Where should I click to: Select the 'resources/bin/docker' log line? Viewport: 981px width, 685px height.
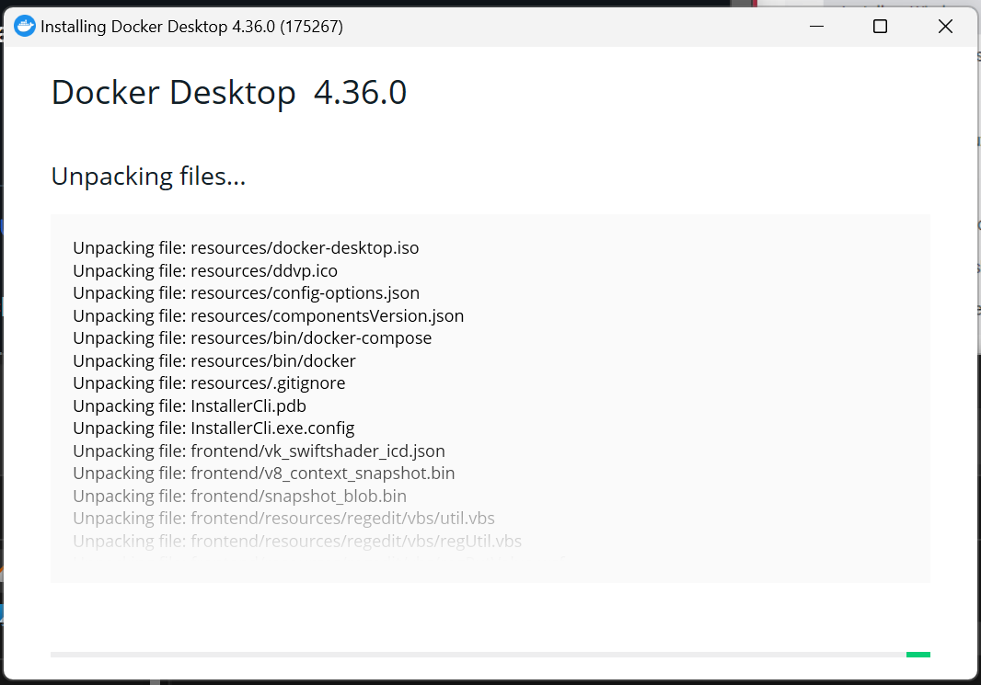214,360
